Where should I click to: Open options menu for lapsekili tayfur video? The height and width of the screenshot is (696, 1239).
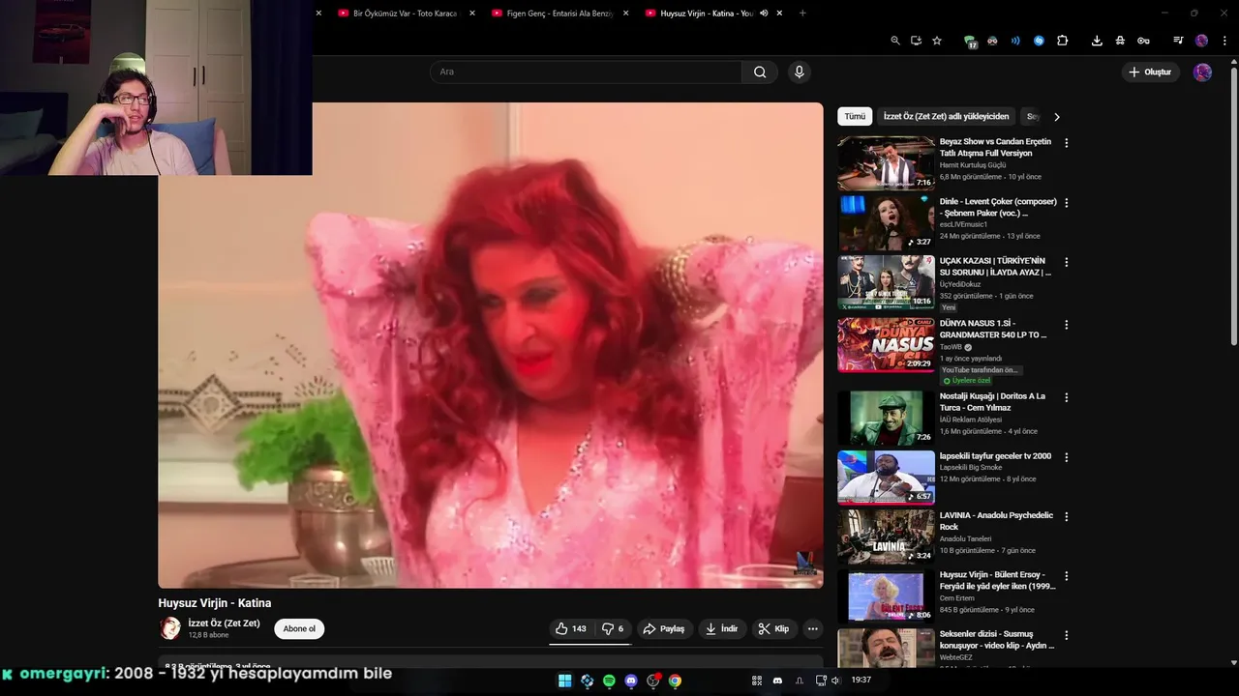(x=1067, y=457)
